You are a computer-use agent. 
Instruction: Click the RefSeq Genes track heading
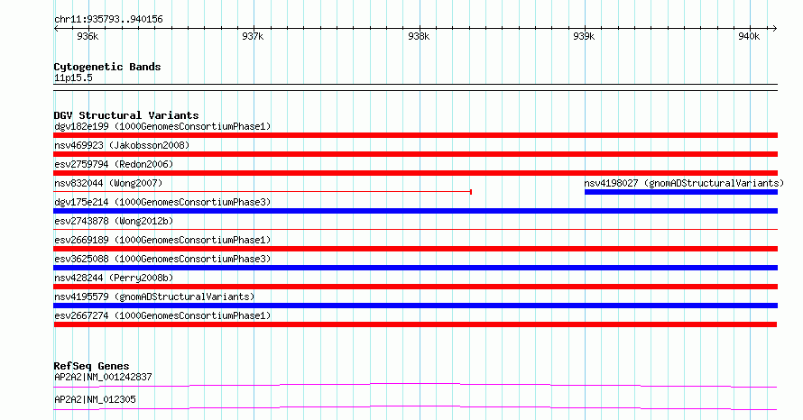[91, 366]
